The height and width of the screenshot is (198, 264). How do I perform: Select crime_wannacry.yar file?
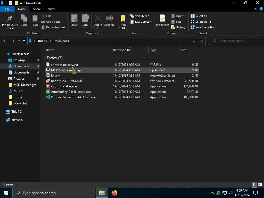tap(122, 65)
